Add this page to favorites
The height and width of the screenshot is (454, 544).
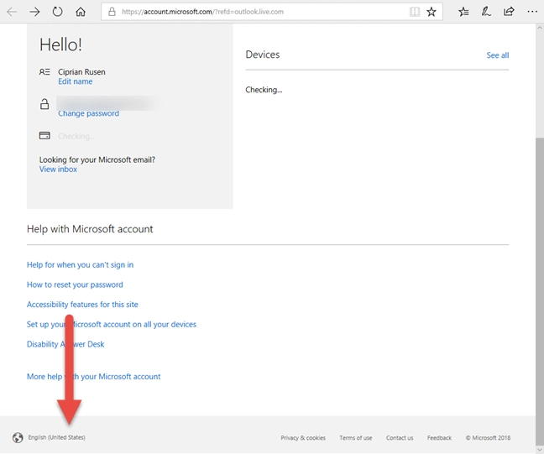tap(432, 12)
